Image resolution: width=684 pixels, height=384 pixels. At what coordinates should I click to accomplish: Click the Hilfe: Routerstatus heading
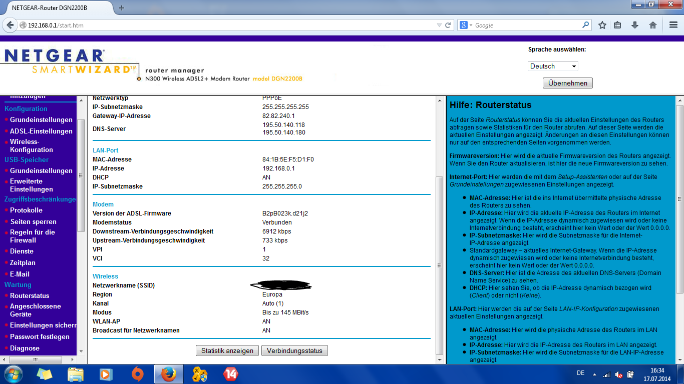click(491, 105)
